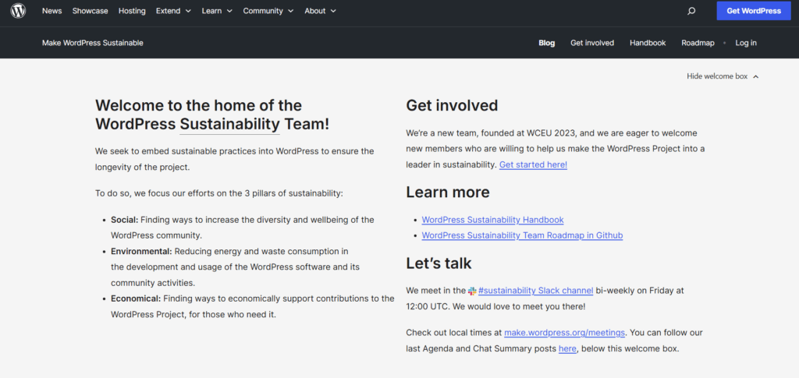Image resolution: width=799 pixels, height=378 pixels.
Task: Open the Roadmap nav link
Action: pos(698,43)
